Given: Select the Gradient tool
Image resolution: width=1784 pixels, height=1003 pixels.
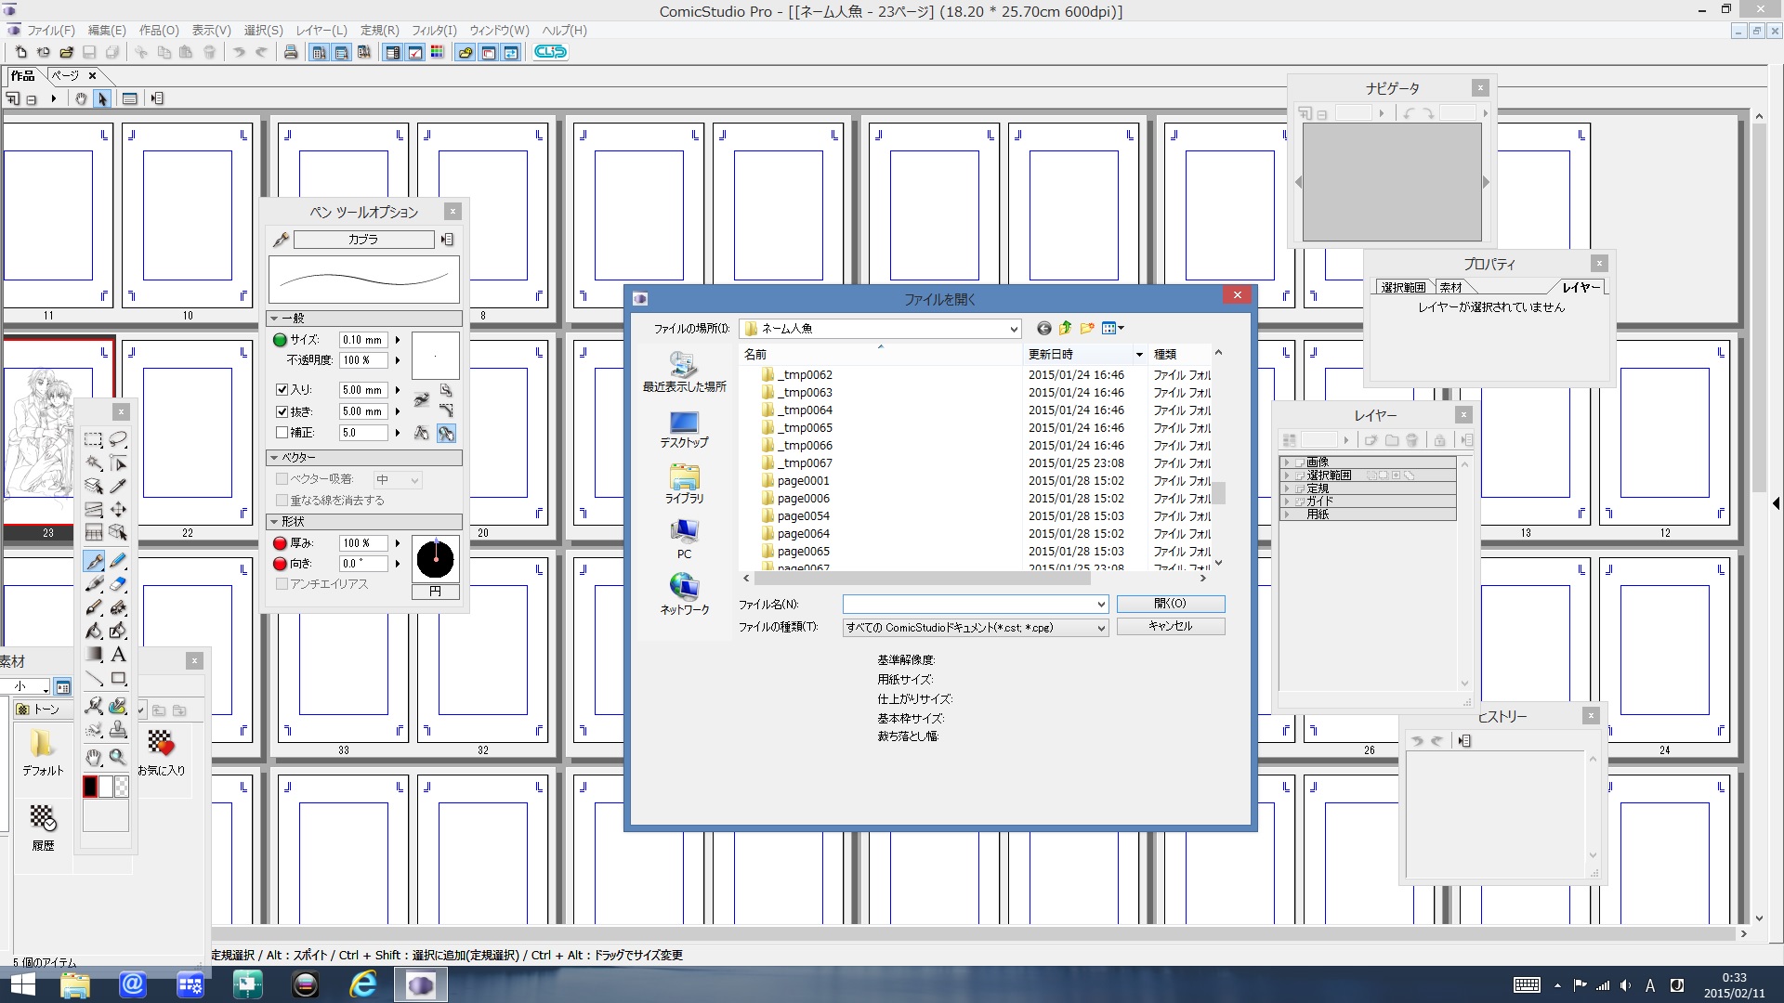Looking at the screenshot, I should tap(94, 655).
